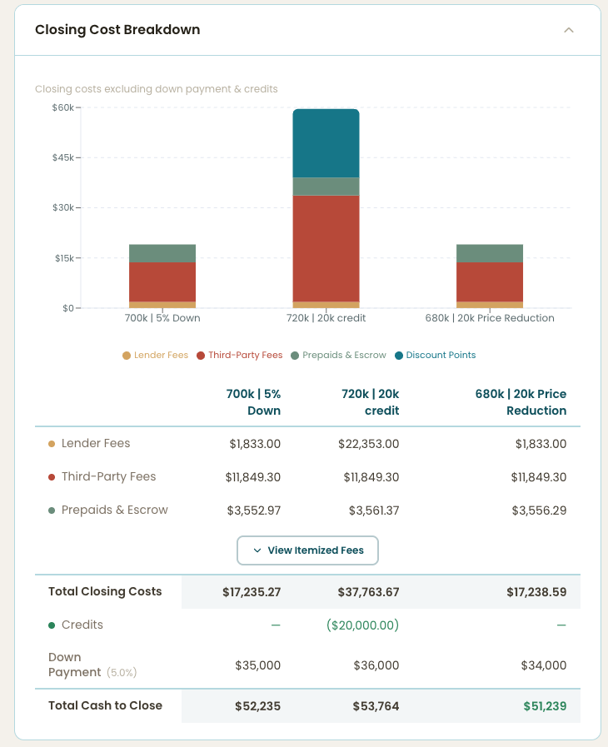
Task: Collapse the Closing Cost Breakdown panel
Action: [x=569, y=30]
